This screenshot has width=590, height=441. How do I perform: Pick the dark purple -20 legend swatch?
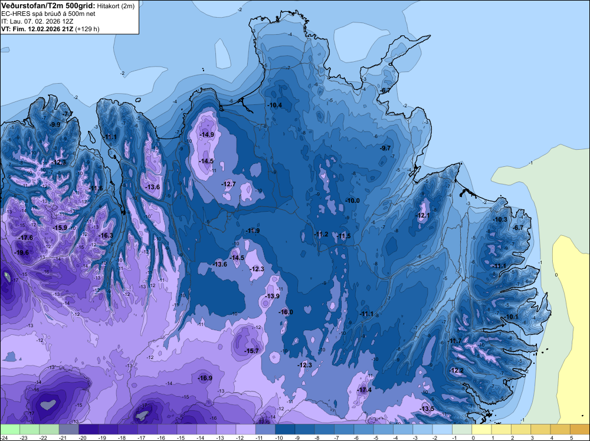pyautogui.click(x=88, y=429)
